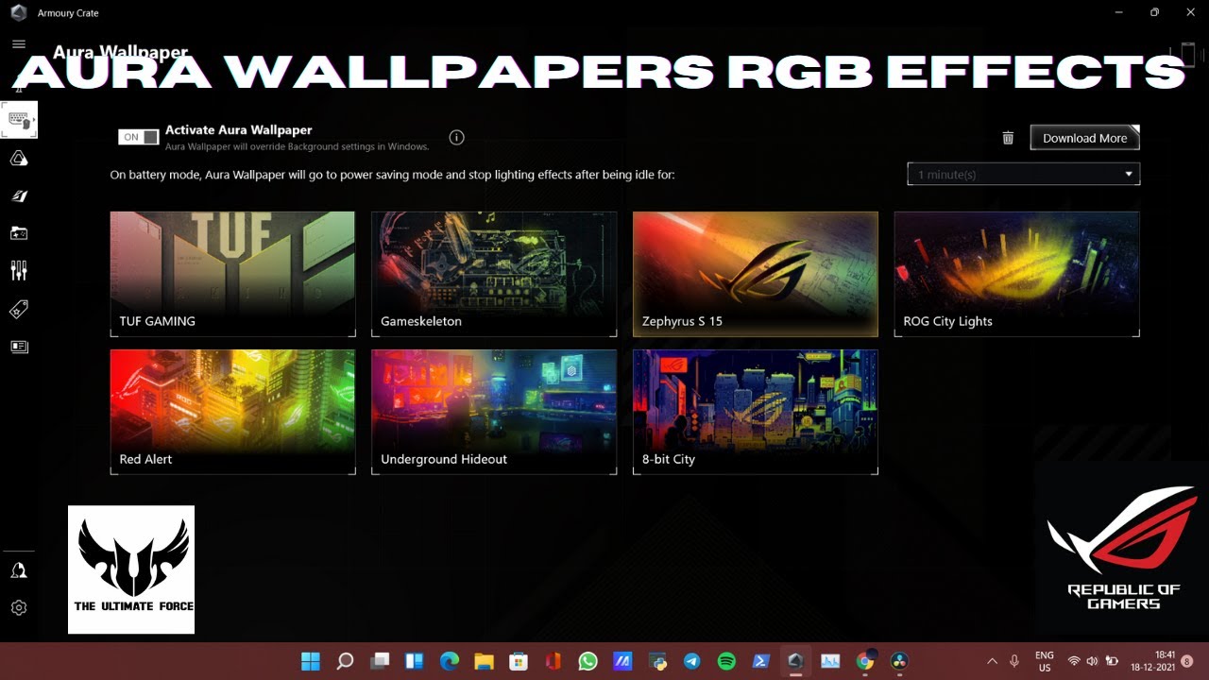
Task: Click the Armoury Crate taskbar icon
Action: click(795, 661)
